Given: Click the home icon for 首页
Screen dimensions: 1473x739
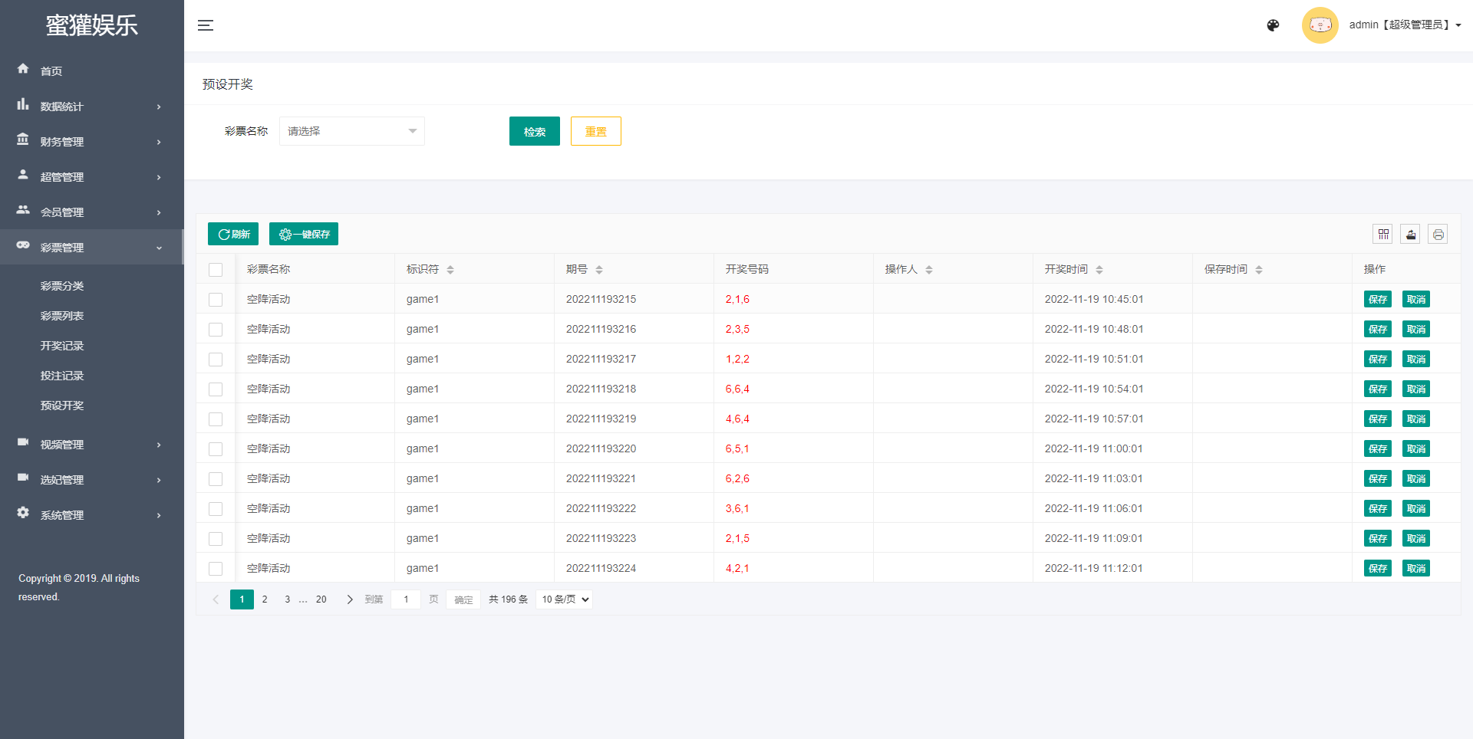Looking at the screenshot, I should coord(23,69).
